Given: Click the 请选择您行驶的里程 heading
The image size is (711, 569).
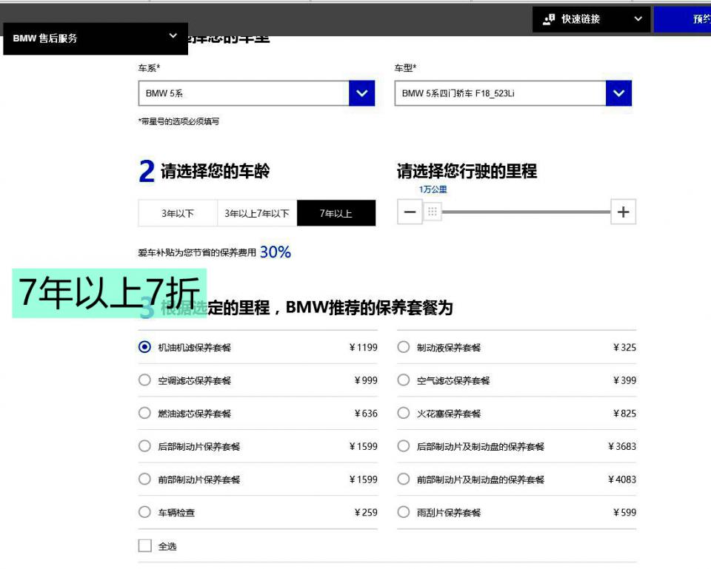Looking at the screenshot, I should 467,171.
